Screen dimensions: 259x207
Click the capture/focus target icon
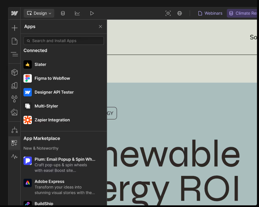[168, 13]
